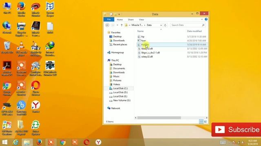Select Videos under This PC
Image resolution: width=261 pixels, height=146 pixels.
pos(117,84)
